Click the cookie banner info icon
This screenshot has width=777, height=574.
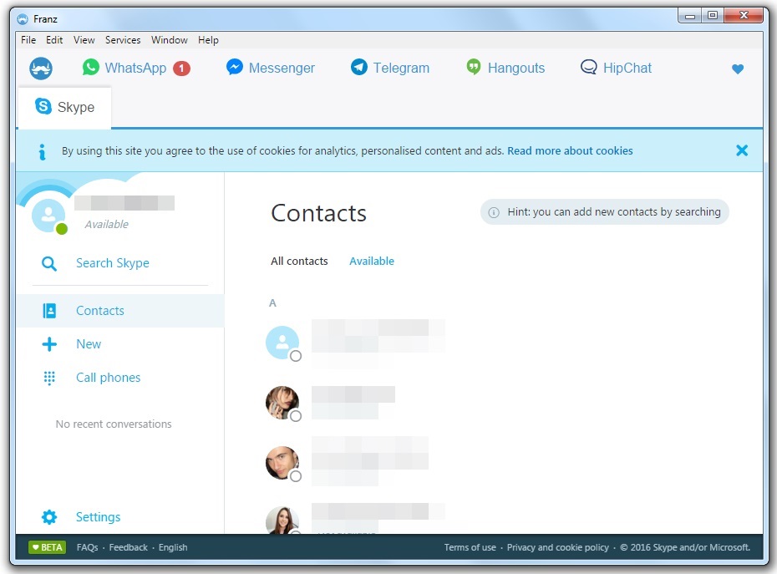click(x=42, y=152)
